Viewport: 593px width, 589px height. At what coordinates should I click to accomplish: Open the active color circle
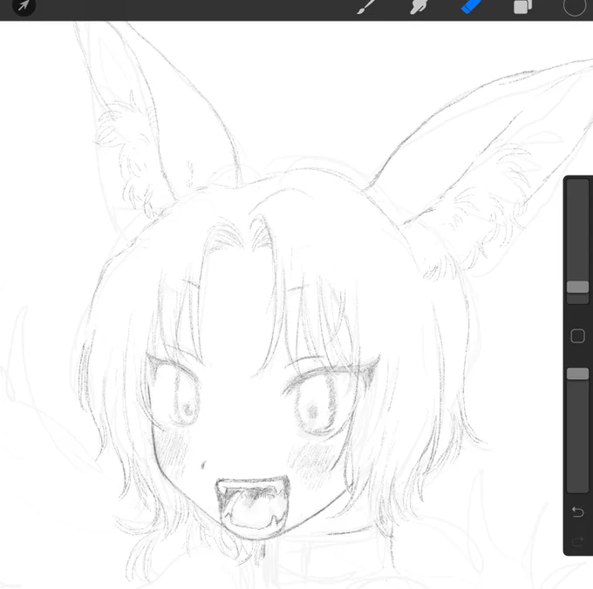(574, 6)
